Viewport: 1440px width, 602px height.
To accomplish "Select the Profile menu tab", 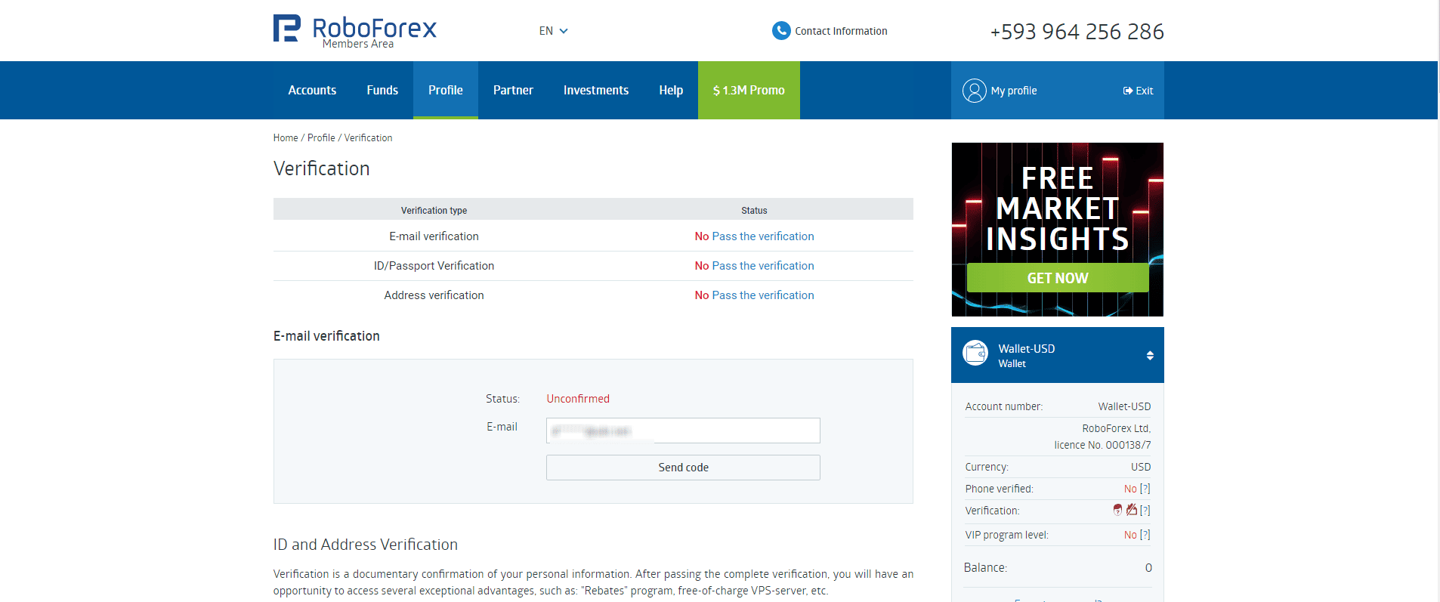I will pyautogui.click(x=446, y=90).
